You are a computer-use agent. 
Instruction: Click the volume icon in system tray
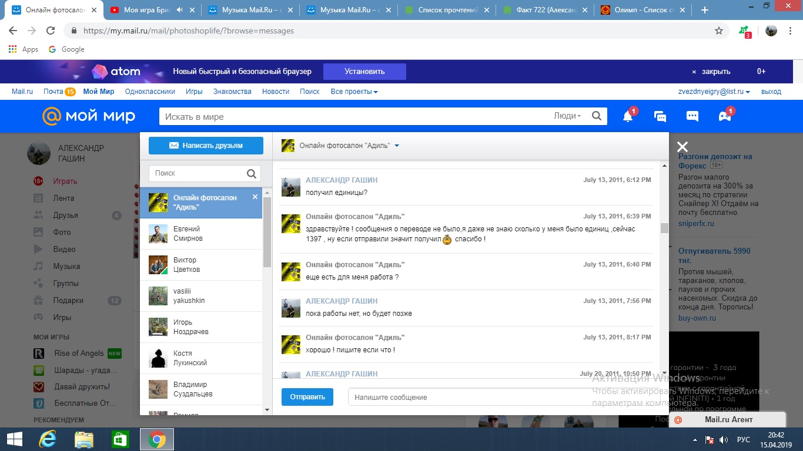click(x=724, y=439)
